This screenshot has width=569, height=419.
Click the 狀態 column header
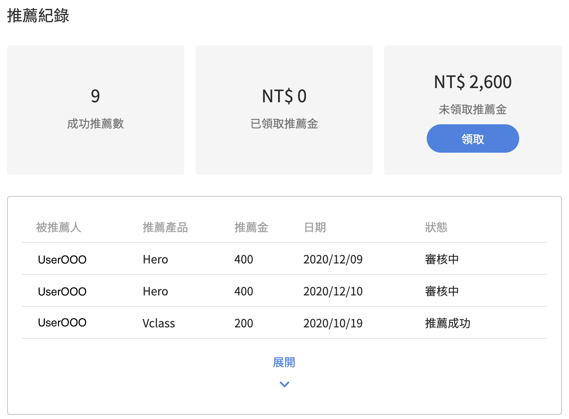pyautogui.click(x=436, y=227)
